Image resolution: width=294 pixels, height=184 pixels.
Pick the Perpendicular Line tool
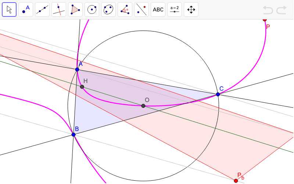coord(59,10)
